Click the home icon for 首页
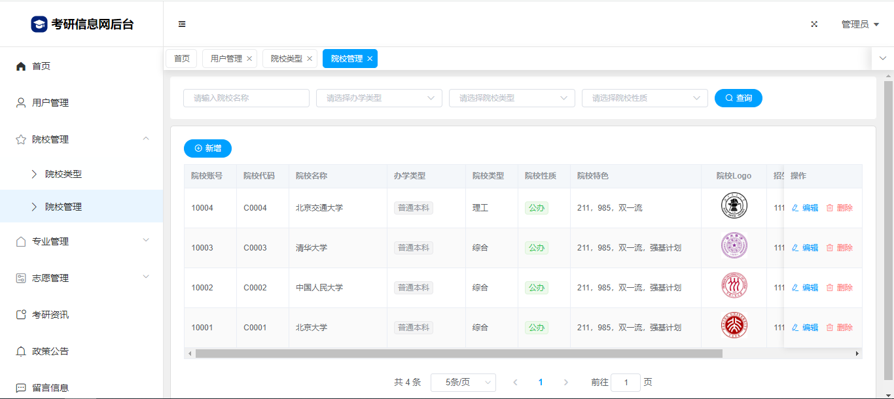This screenshot has height=399, width=894. pos(21,66)
